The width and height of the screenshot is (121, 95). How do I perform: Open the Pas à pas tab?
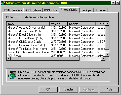click(x=87, y=10)
